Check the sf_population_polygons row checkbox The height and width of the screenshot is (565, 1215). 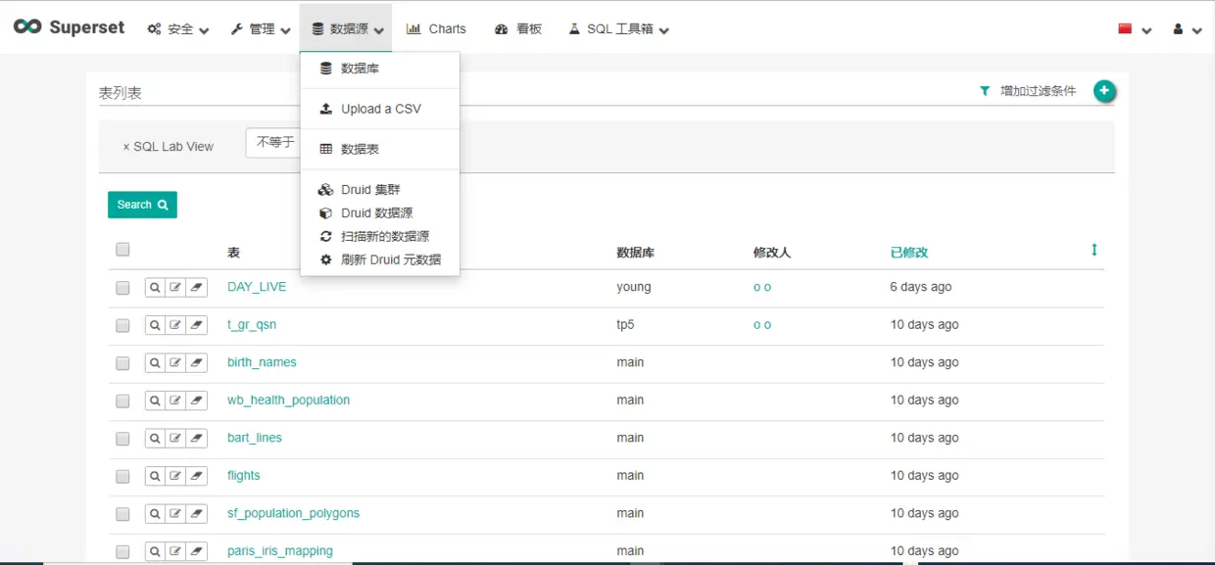(x=122, y=514)
